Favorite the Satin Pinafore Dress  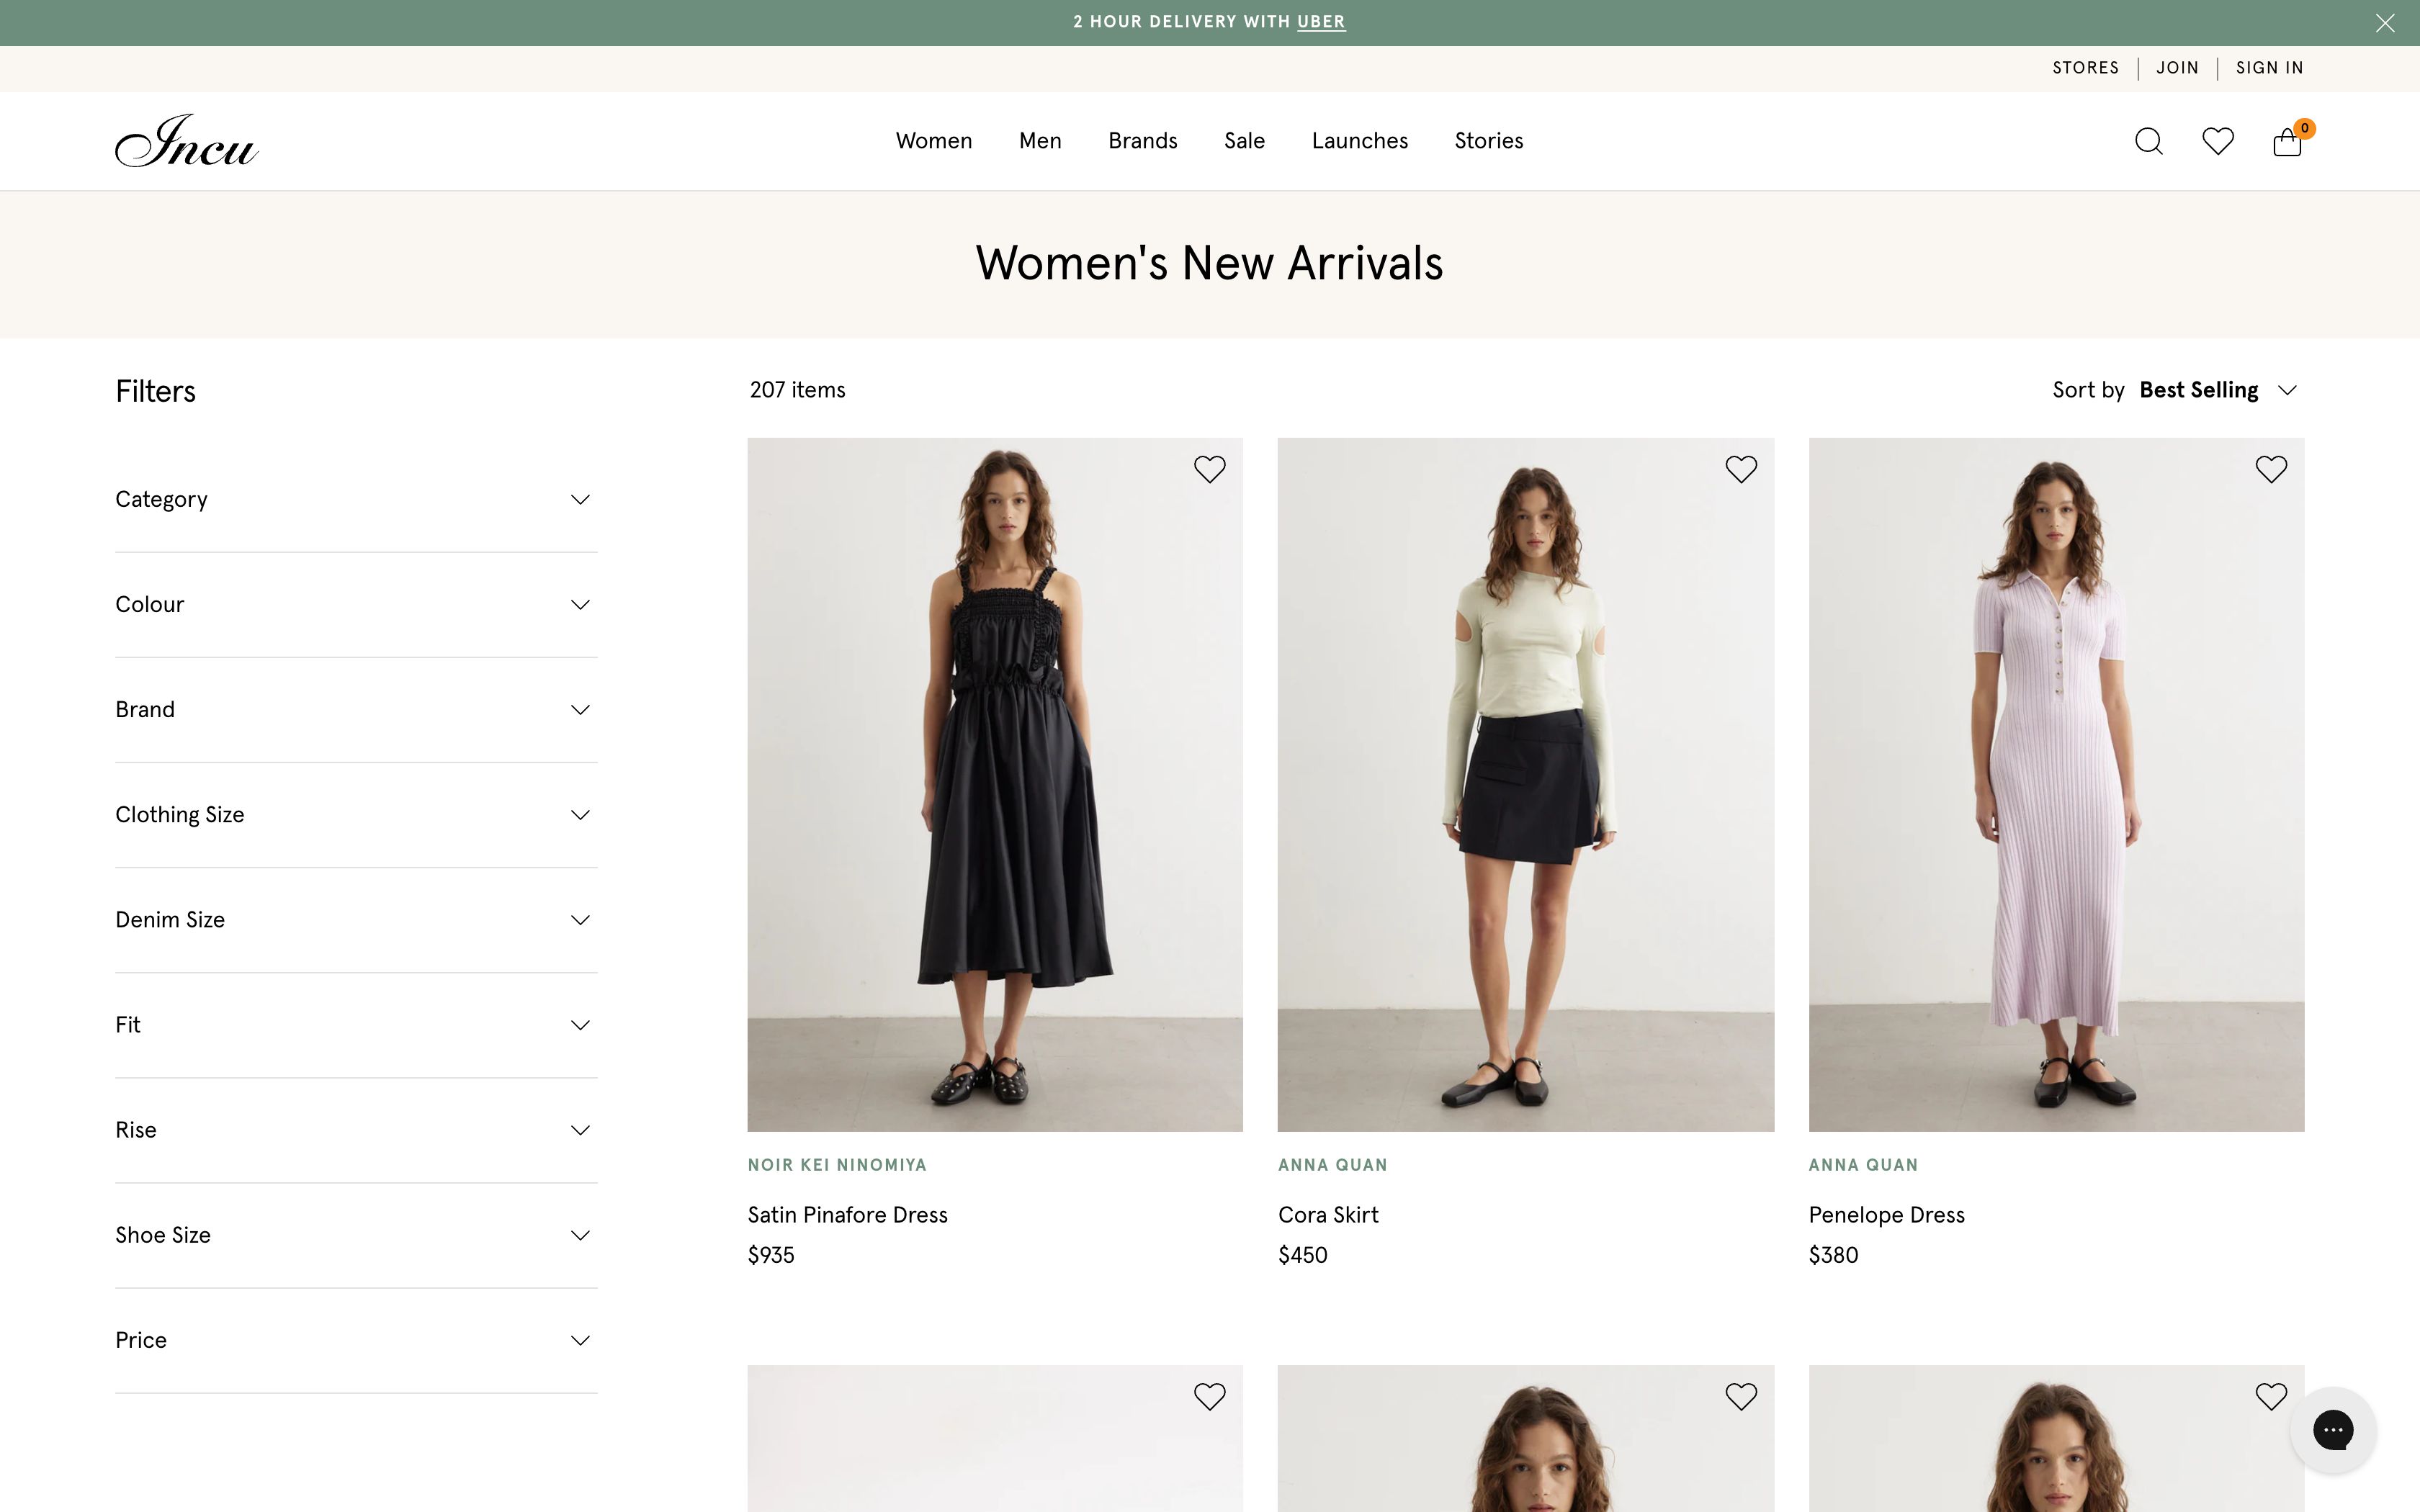[x=1209, y=469]
